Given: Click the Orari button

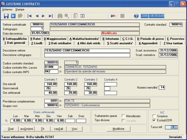Looking at the screenshot, I should pos(11,129).
